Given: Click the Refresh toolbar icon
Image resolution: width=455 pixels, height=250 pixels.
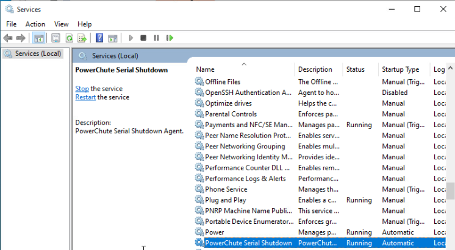Looking at the screenshot, I should click(x=70, y=38).
